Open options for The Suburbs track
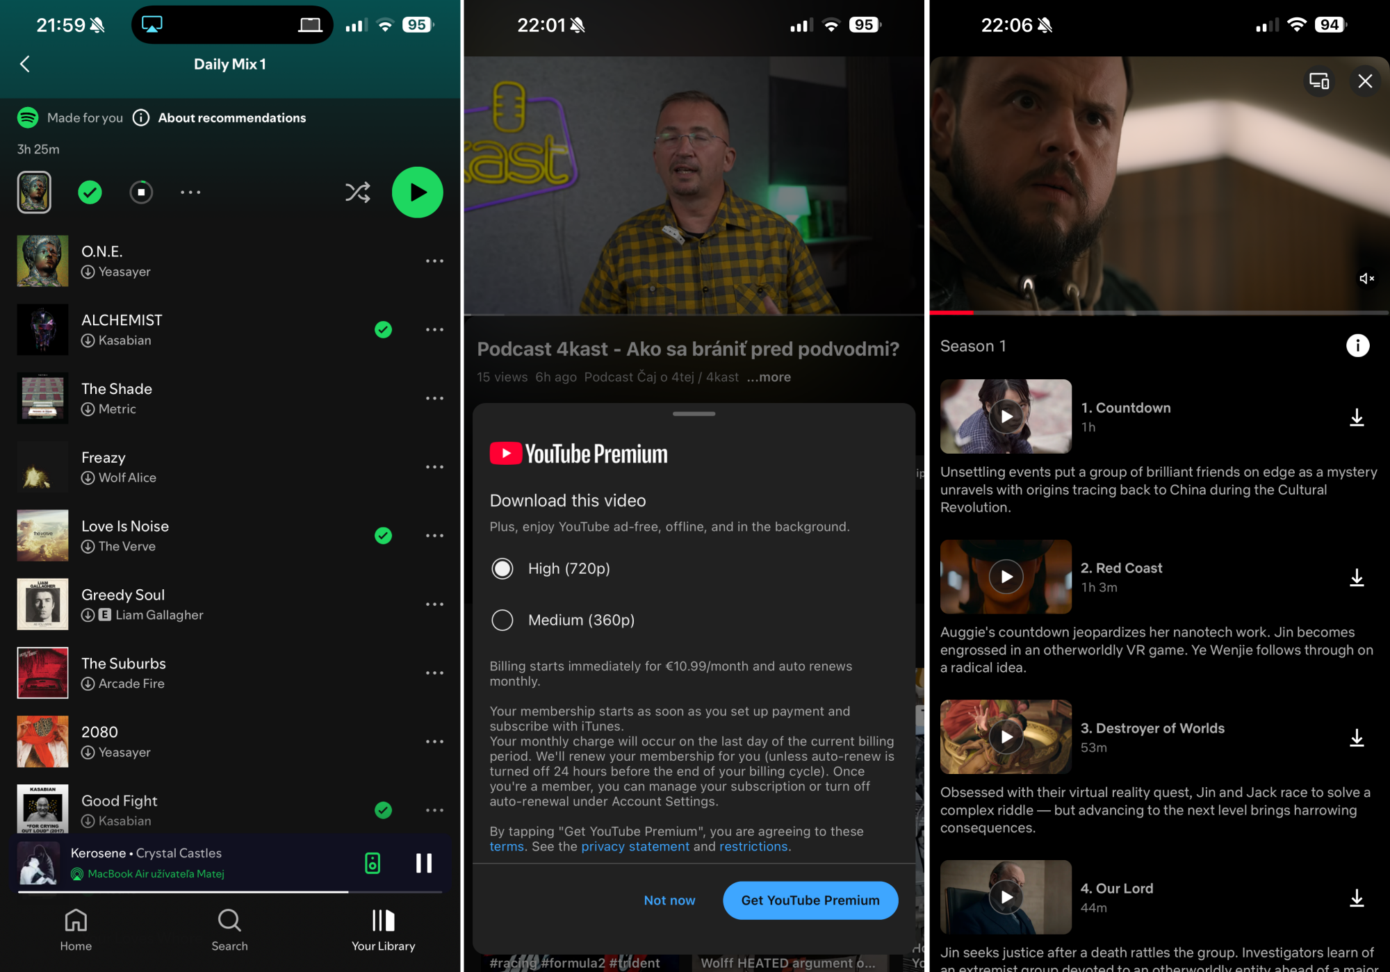1390x972 pixels. coord(434,673)
